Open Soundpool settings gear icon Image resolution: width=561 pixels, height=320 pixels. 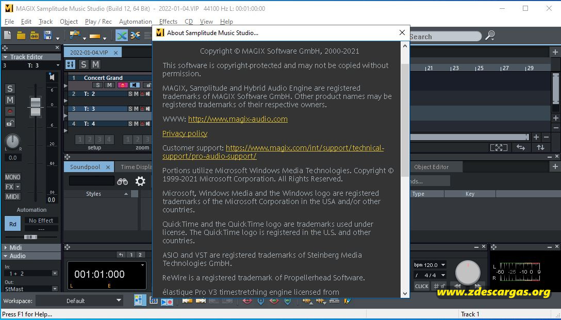[x=140, y=181]
